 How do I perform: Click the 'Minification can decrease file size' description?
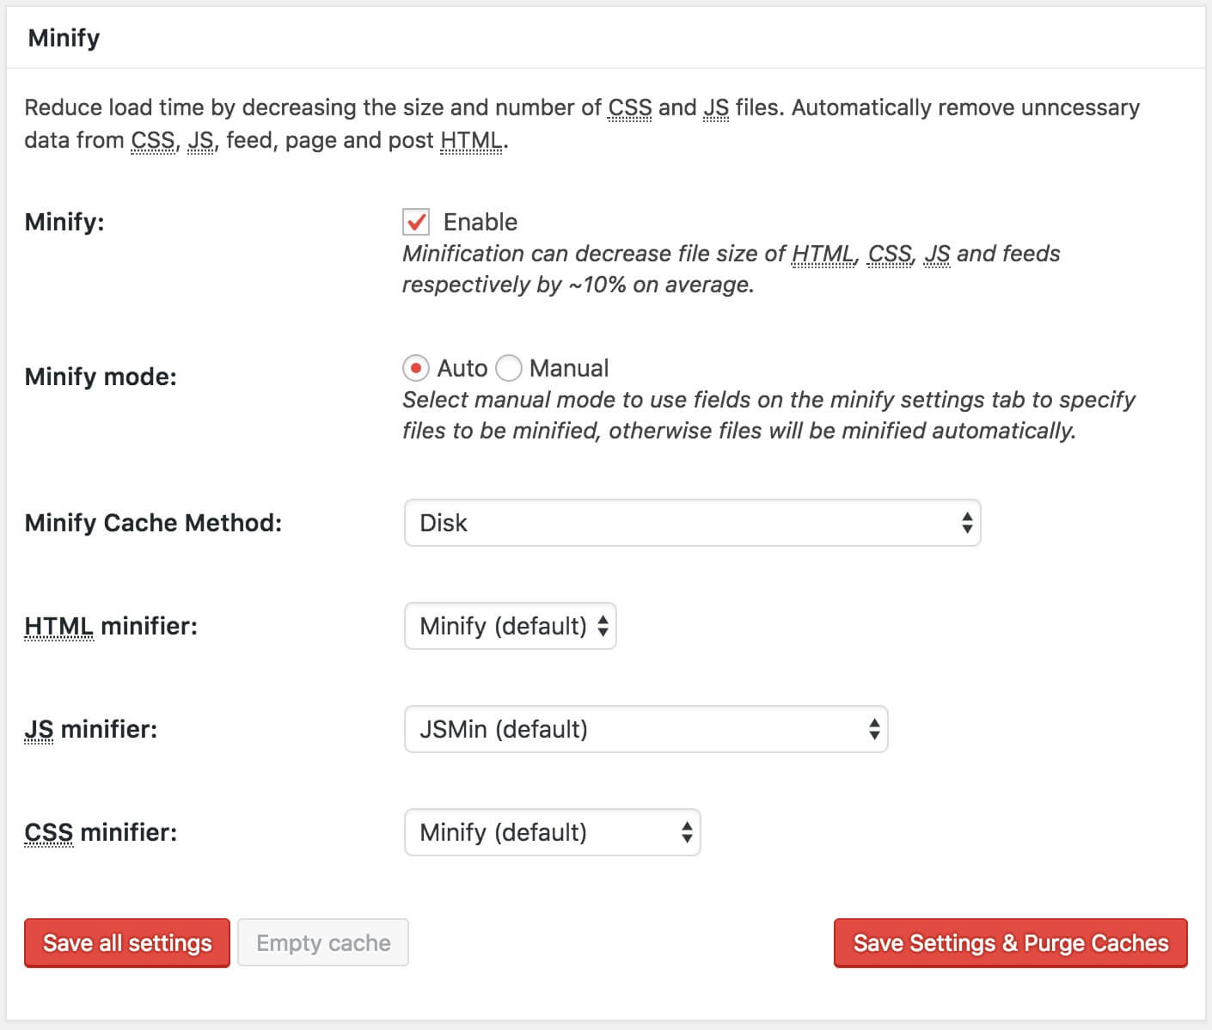coord(731,269)
